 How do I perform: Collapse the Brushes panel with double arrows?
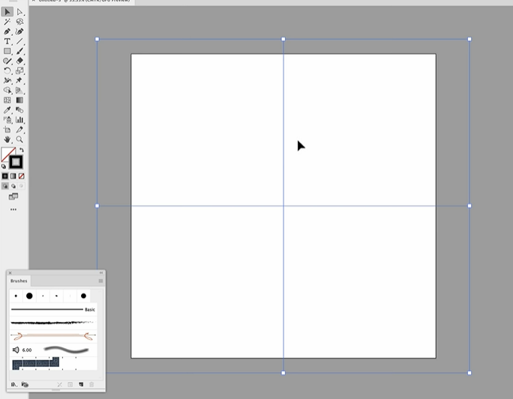[x=101, y=272]
